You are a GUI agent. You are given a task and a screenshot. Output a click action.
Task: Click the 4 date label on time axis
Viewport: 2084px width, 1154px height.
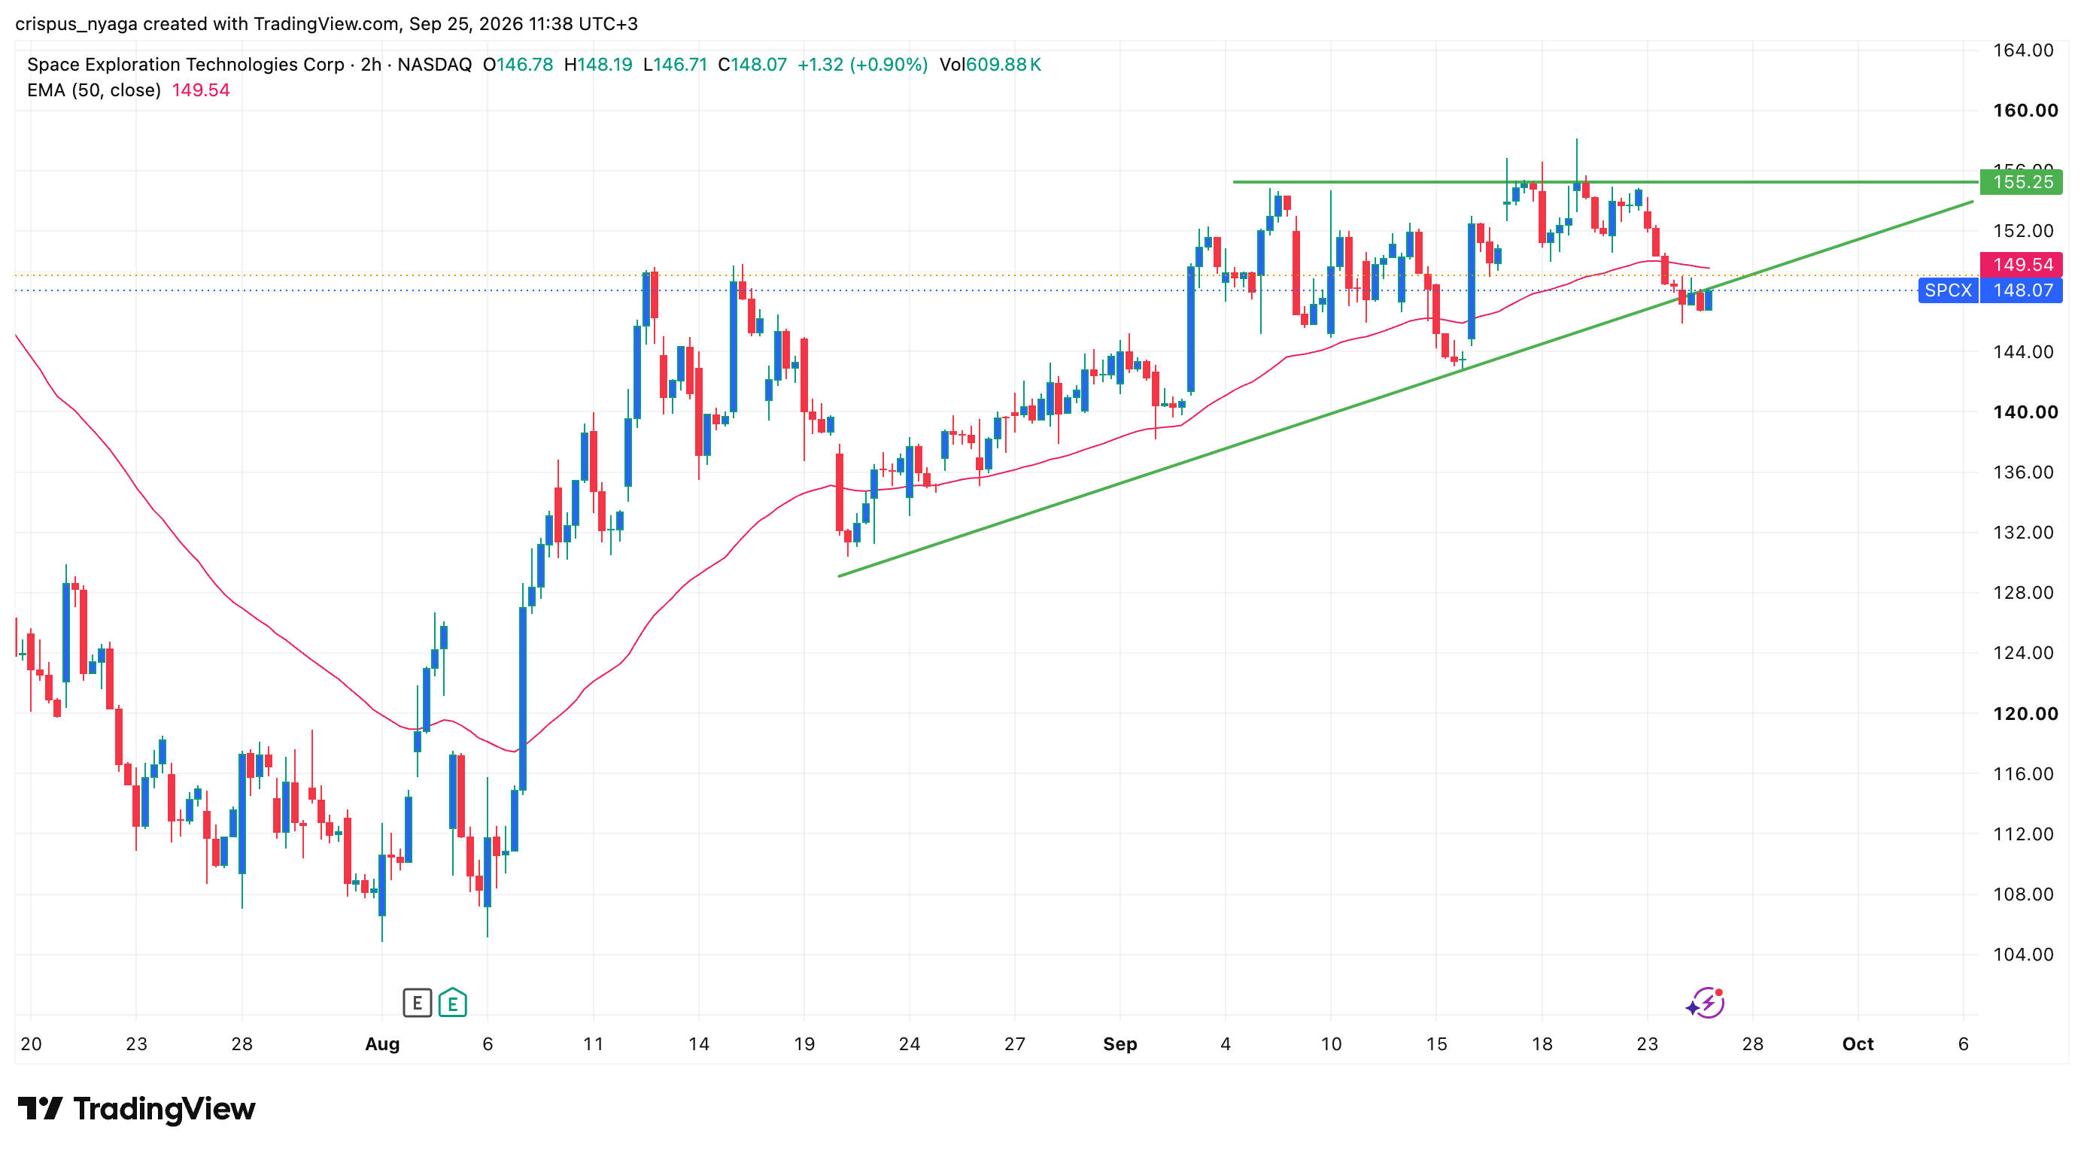[x=1226, y=1044]
